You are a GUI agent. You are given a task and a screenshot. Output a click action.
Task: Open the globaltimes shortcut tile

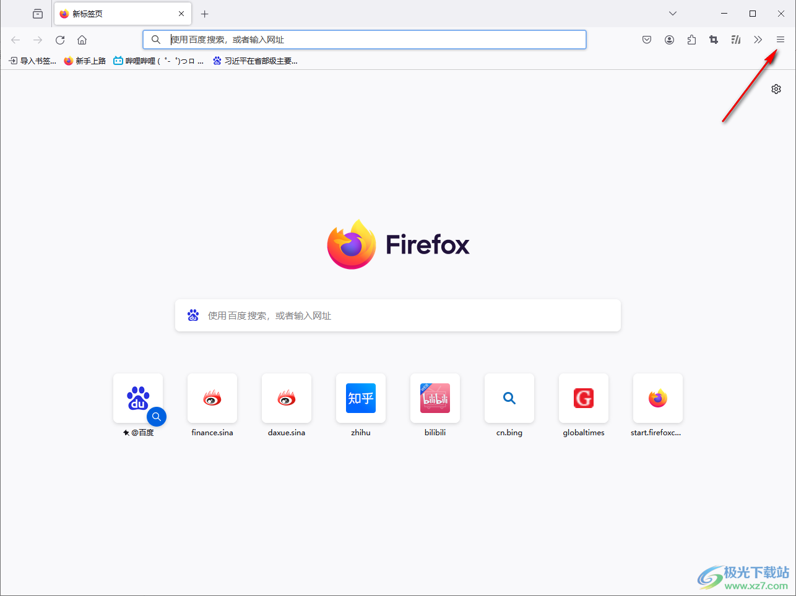tap(584, 398)
